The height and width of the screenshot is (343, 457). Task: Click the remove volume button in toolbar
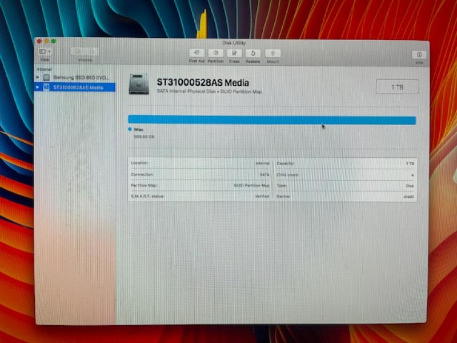(x=92, y=51)
